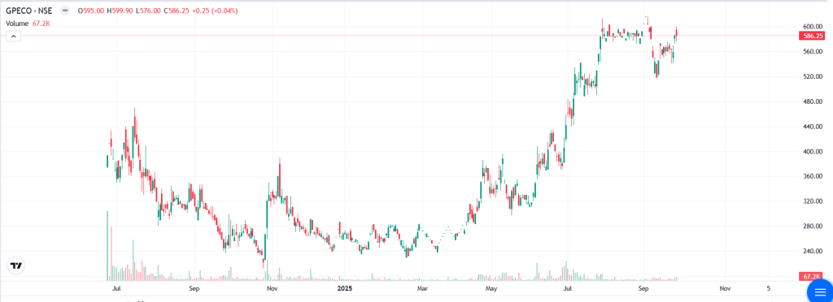This screenshot has height=302, width=833.
Task: Open the blue hamburger menu button
Action: click(x=820, y=291)
